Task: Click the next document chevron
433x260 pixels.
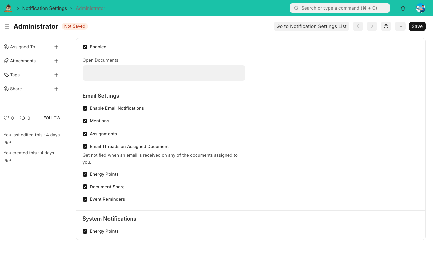Action: pos(372,26)
